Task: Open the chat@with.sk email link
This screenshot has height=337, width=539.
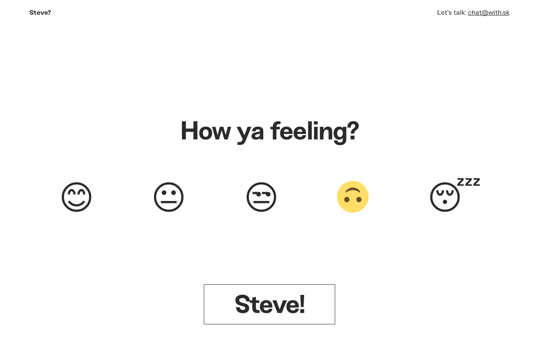Action: [488, 13]
